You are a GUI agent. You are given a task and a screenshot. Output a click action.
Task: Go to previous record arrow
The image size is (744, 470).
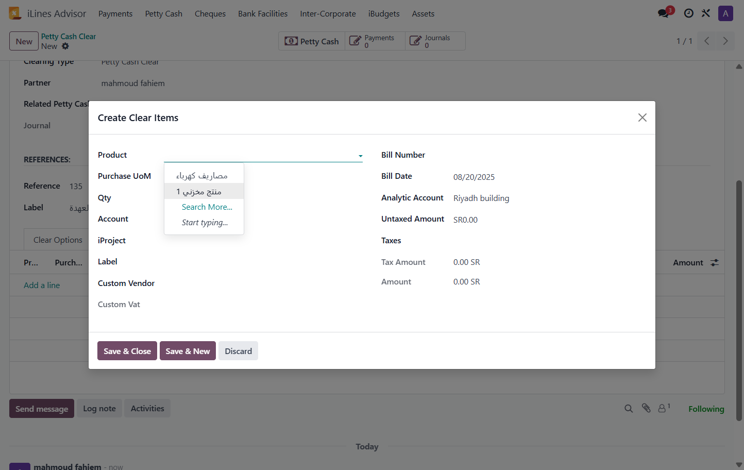coord(707,41)
